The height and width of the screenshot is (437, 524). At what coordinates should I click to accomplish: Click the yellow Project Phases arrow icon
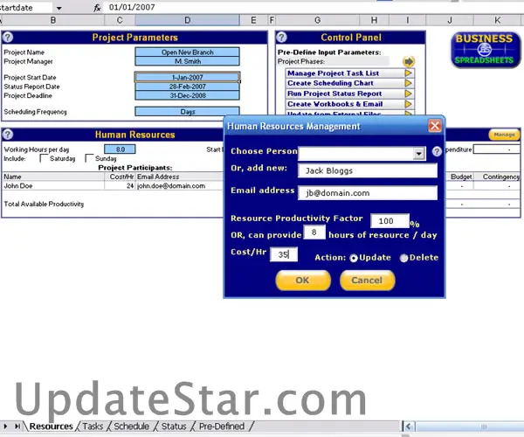point(409,61)
